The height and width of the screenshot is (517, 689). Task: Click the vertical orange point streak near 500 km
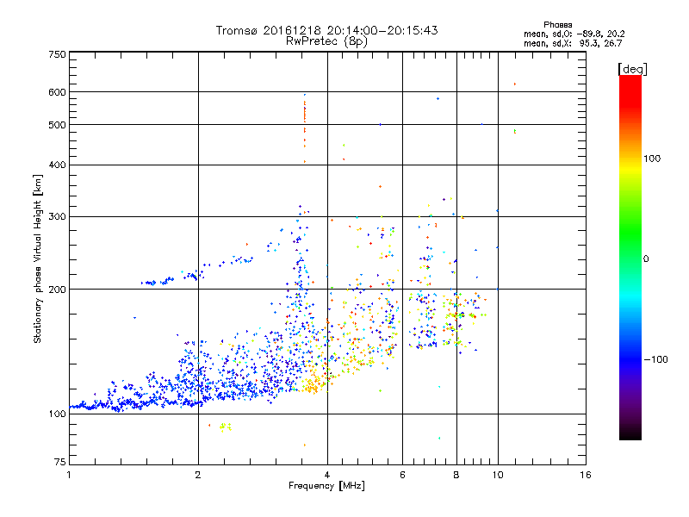point(305,128)
